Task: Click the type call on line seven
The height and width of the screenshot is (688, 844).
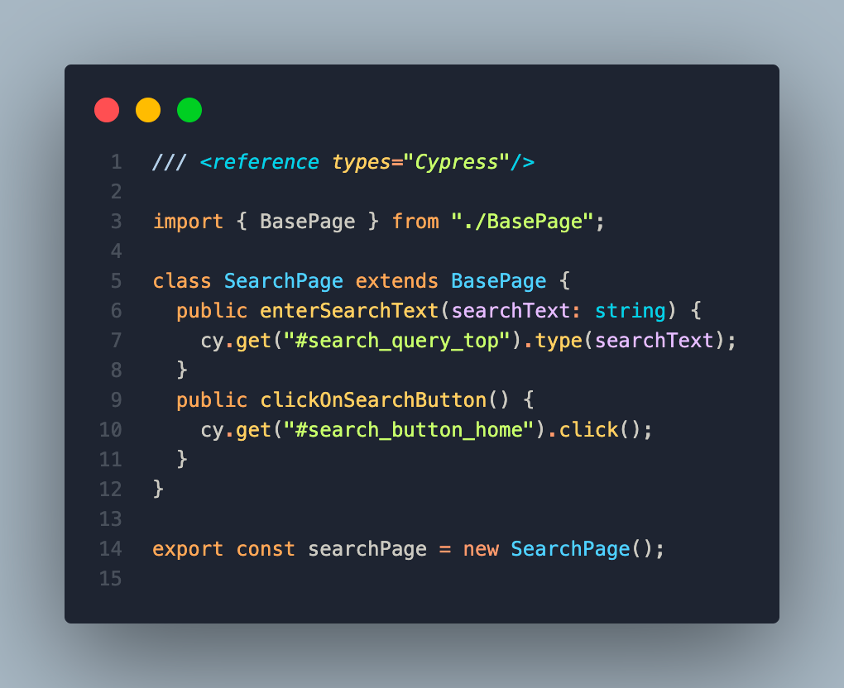Action: pos(559,341)
